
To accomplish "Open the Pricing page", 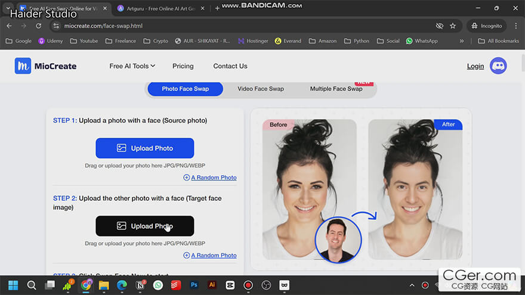I will (183, 66).
